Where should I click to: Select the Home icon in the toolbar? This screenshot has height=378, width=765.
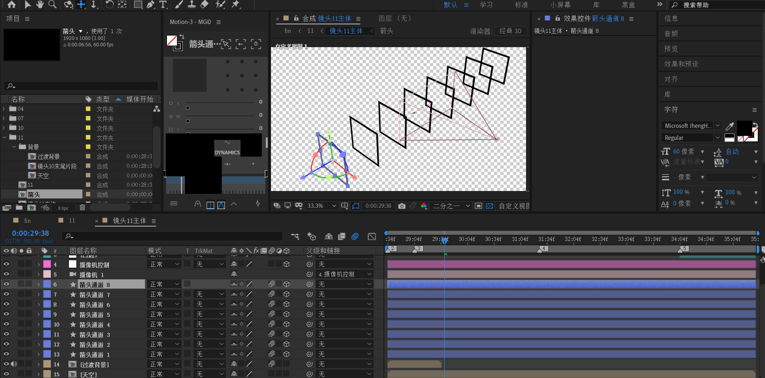click(12, 4)
